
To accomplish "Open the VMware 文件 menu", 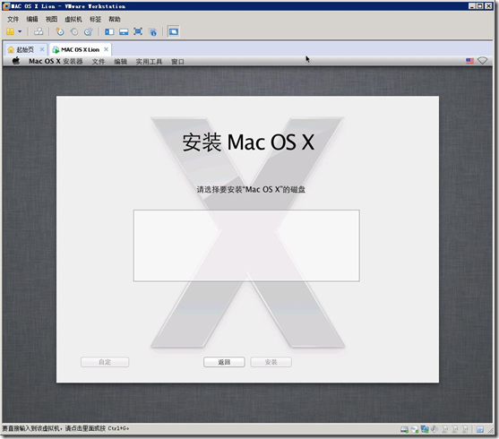I will point(13,19).
